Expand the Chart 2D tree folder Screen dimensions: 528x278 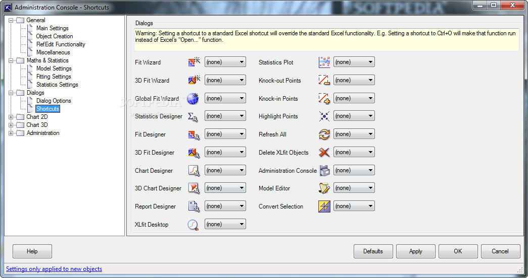(11, 117)
